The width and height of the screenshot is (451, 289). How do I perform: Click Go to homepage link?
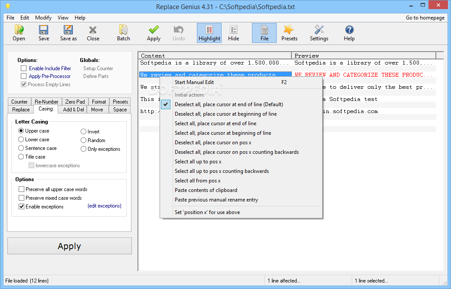(425, 18)
